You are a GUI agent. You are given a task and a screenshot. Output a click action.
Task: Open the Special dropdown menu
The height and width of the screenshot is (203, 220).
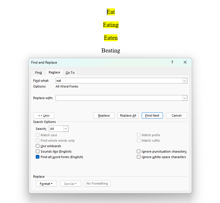(x=71, y=184)
